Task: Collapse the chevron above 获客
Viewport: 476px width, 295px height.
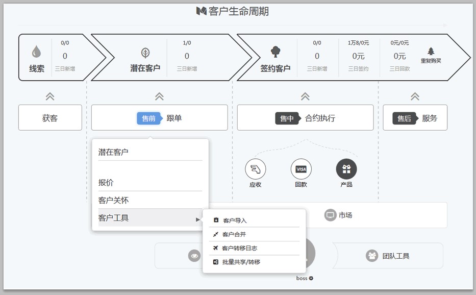Action: (x=50, y=96)
